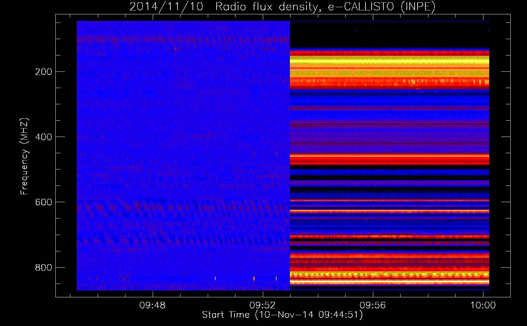Click frequency tick label "800"
527x326 pixels.
[x=44, y=267]
